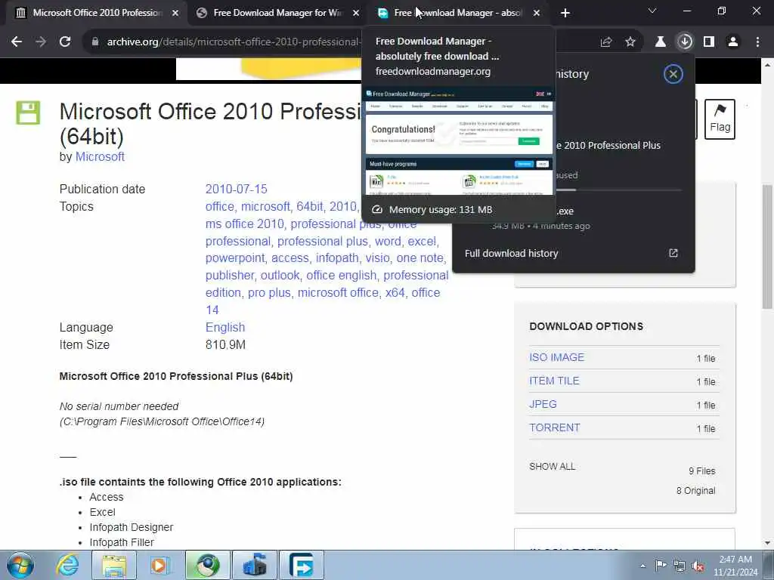Viewport: 774px width, 580px height.
Task: Click the ISO IMAGE download option
Action: pyautogui.click(x=556, y=357)
